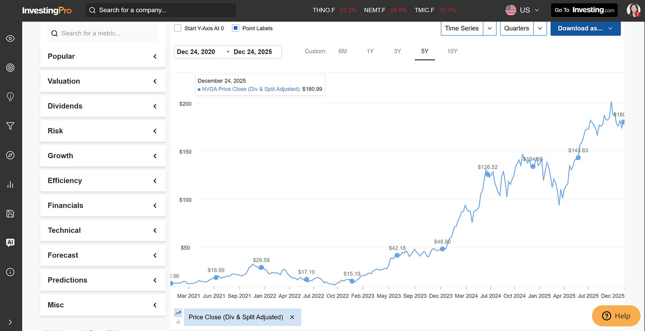645x331 pixels.
Task: Uncheck Point Labels checkbox
Action: click(236, 28)
